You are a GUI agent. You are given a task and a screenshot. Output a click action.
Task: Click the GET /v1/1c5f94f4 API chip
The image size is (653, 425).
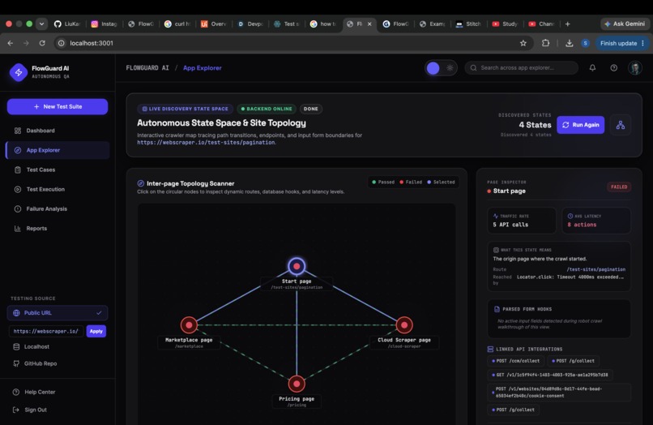click(x=550, y=375)
